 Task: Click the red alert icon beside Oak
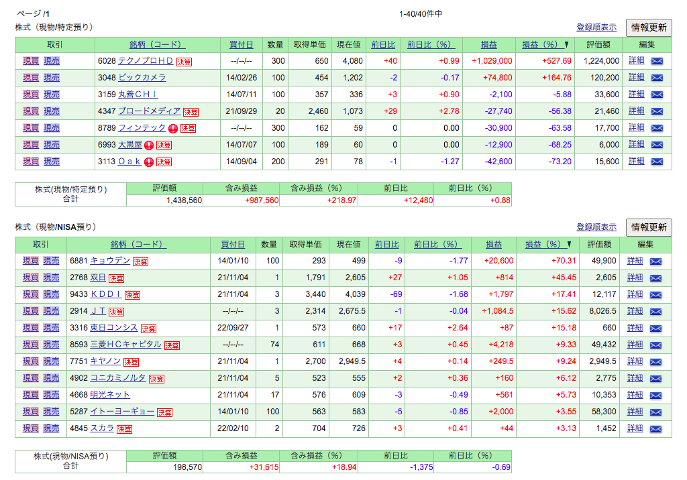(149, 162)
